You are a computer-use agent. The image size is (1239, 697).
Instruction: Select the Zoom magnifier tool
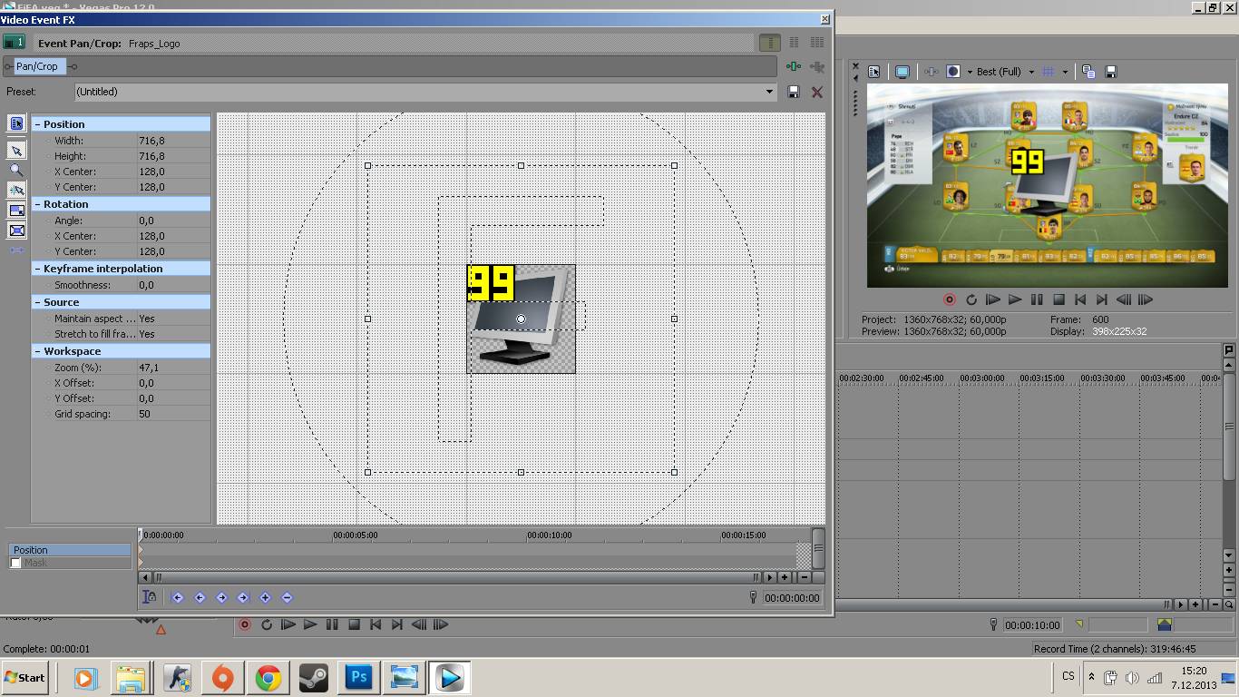pos(16,170)
